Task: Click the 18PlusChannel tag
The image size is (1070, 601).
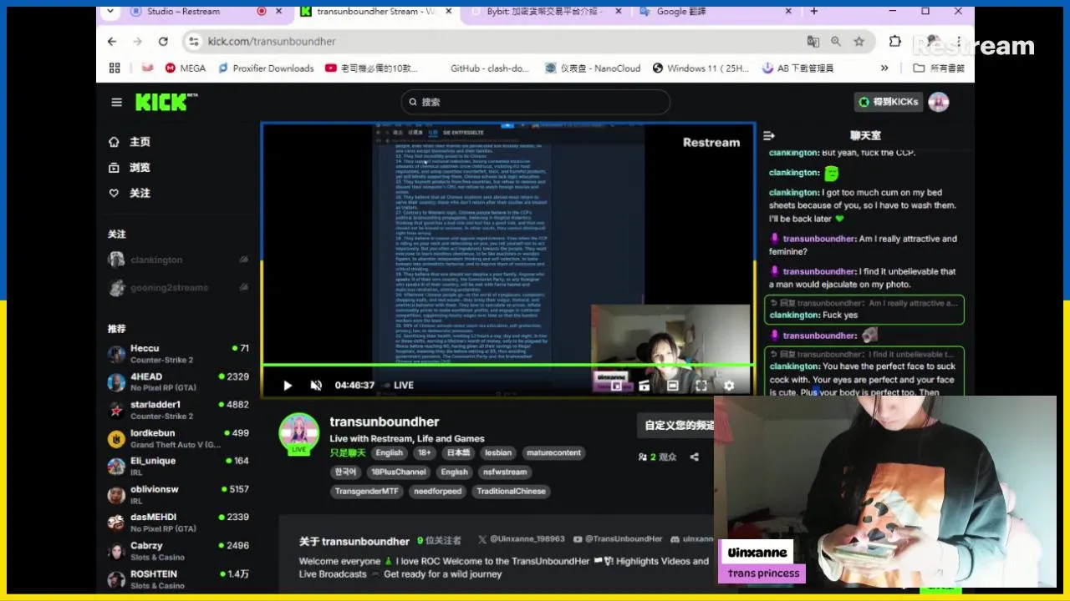Action: coord(399,472)
